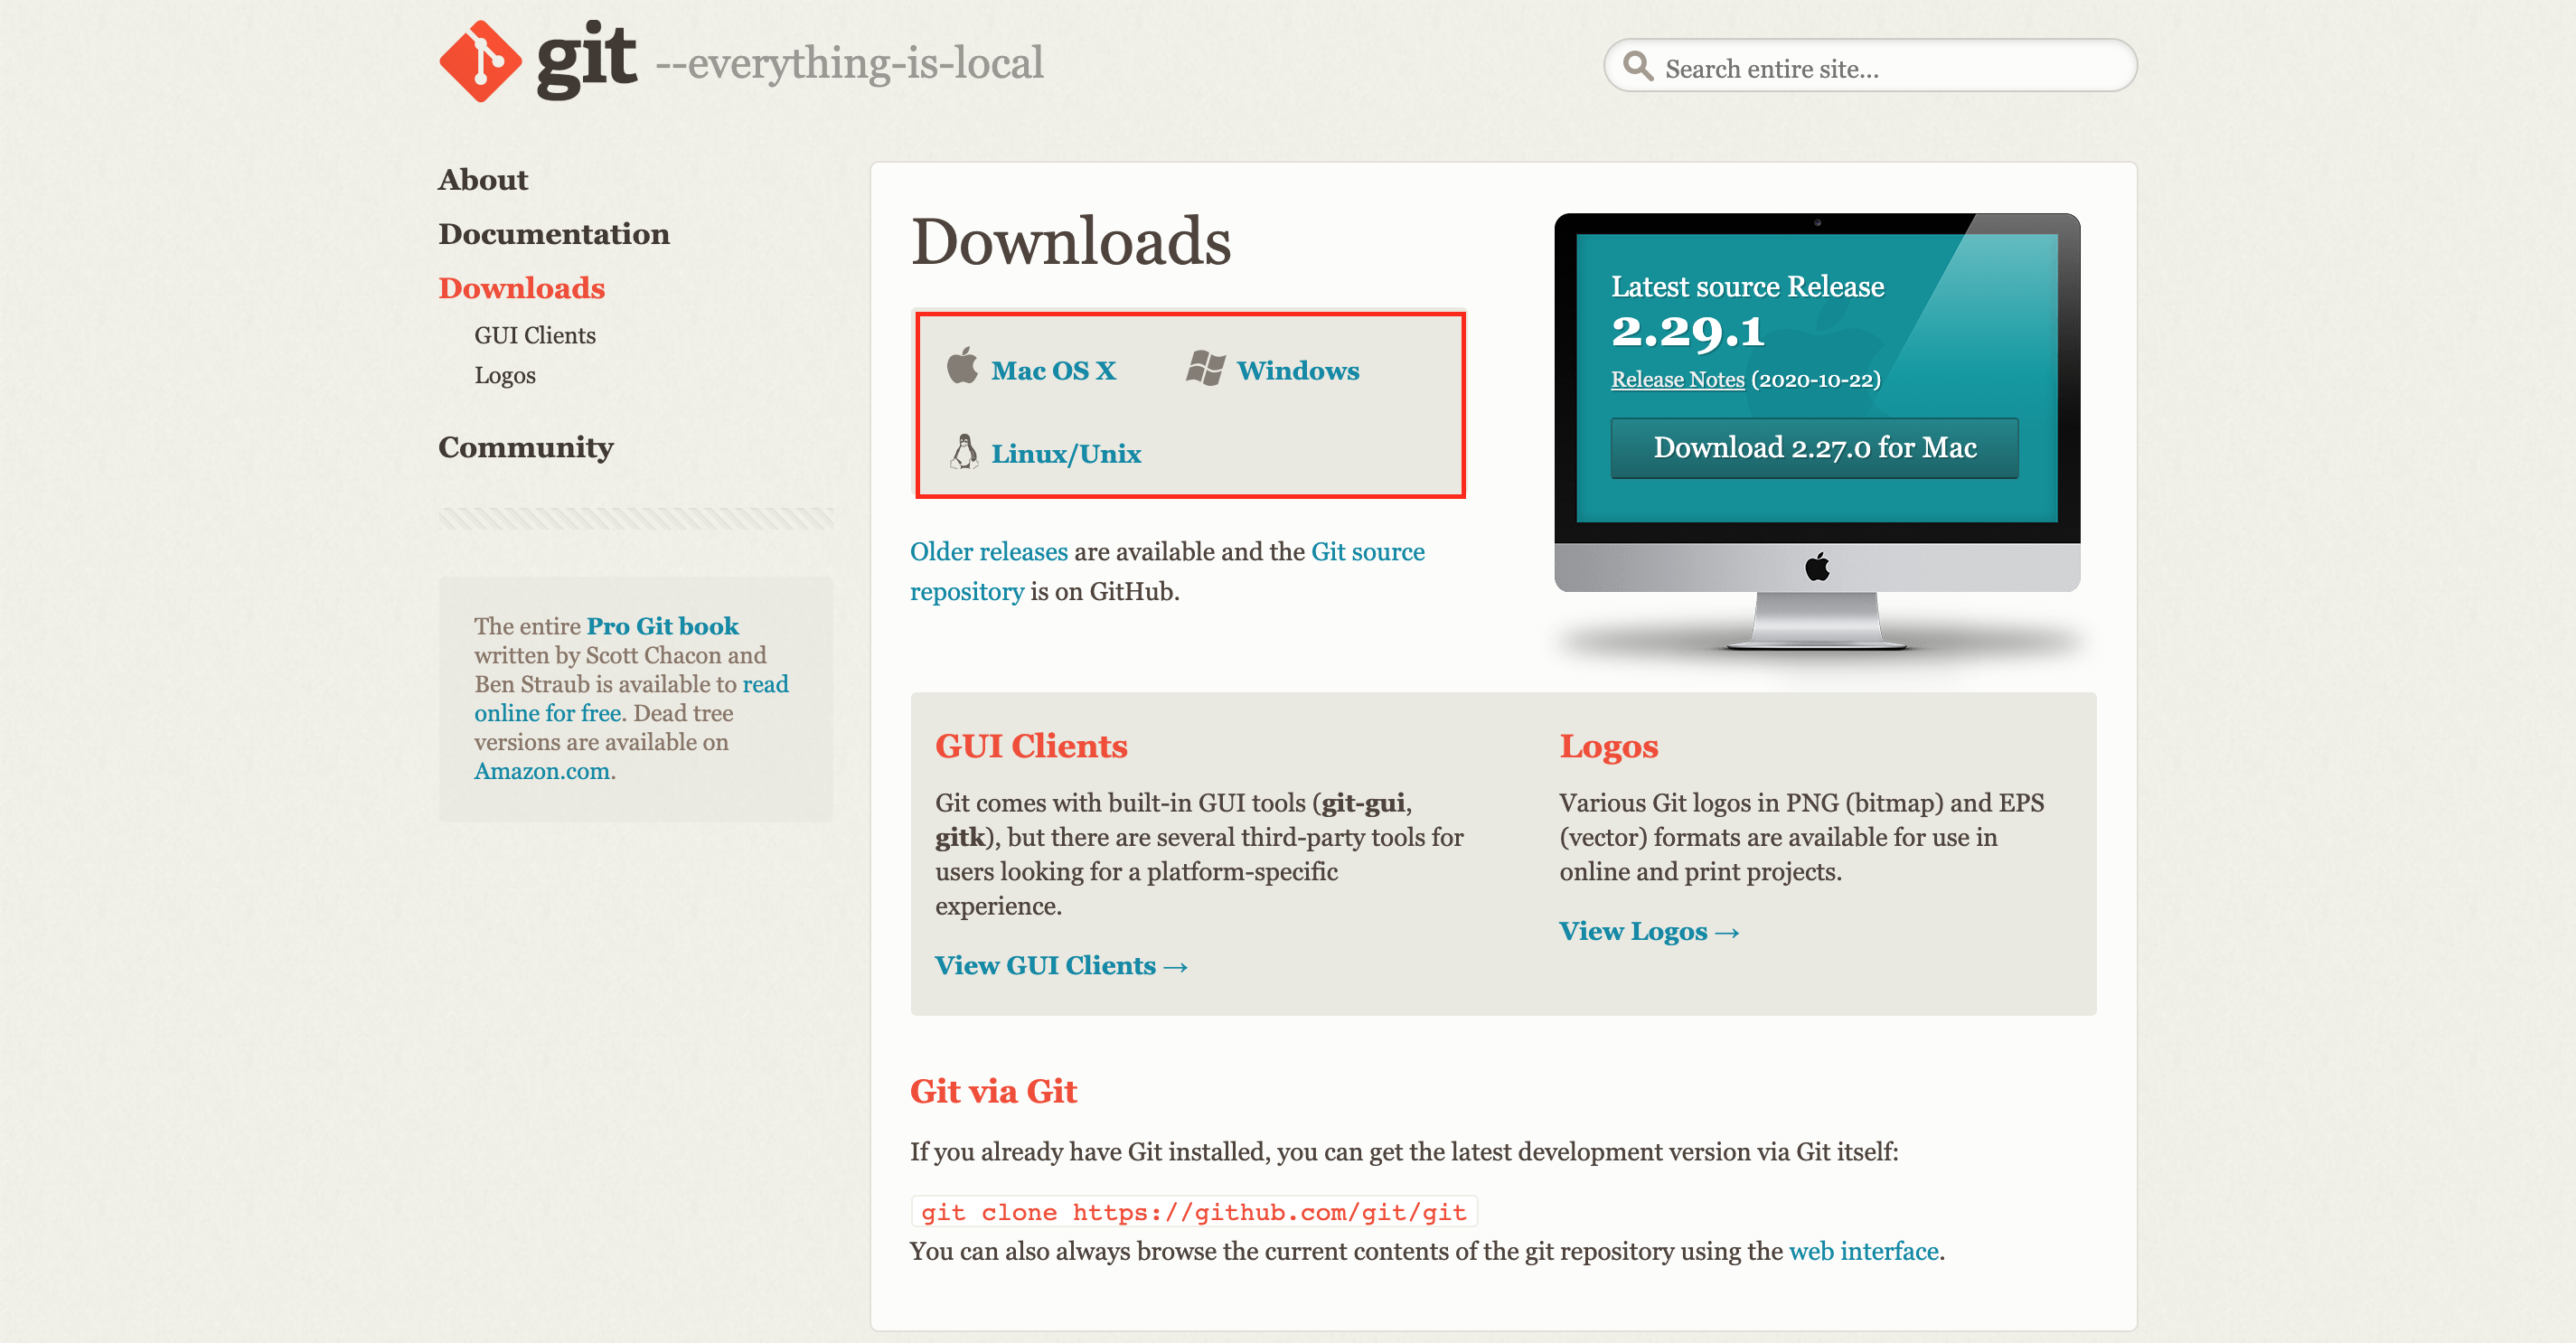This screenshot has width=2576, height=1343.
Task: Open the Pro Git book link
Action: pos(662,626)
